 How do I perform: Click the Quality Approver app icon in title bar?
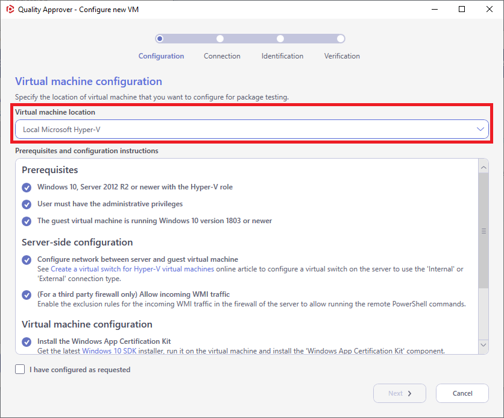(10, 9)
